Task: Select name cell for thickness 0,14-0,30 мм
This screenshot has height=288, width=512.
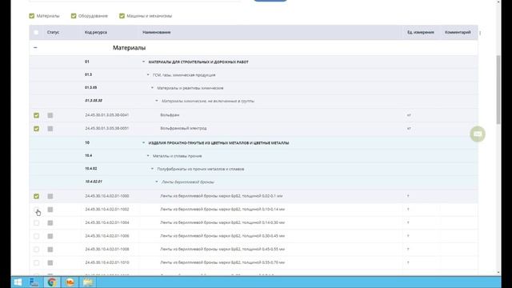Action: (x=222, y=222)
